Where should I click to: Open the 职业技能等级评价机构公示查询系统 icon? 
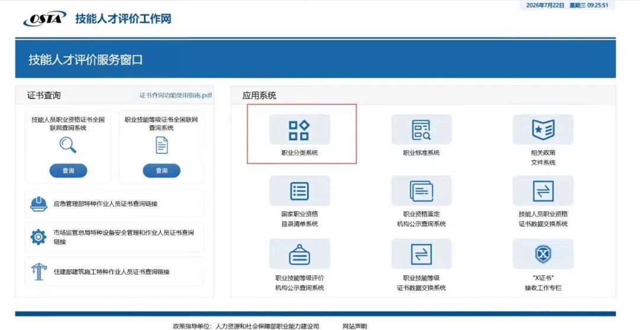pyautogui.click(x=299, y=254)
